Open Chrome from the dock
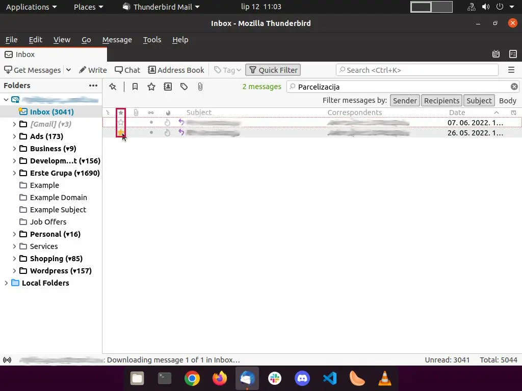522x391 pixels. pos(192,379)
